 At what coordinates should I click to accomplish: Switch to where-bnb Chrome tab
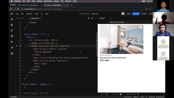tap(29, 5)
